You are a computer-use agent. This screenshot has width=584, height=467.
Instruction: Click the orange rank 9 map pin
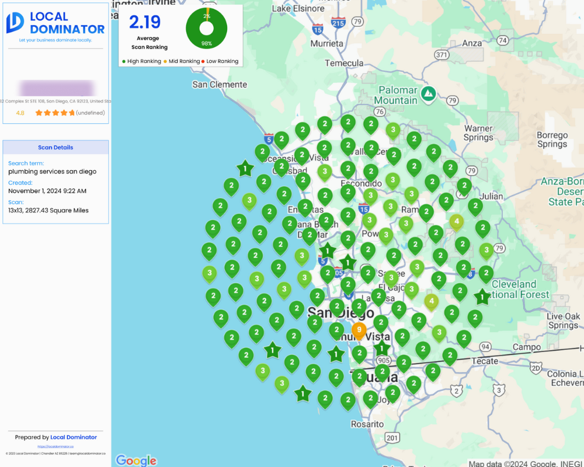[x=359, y=330]
